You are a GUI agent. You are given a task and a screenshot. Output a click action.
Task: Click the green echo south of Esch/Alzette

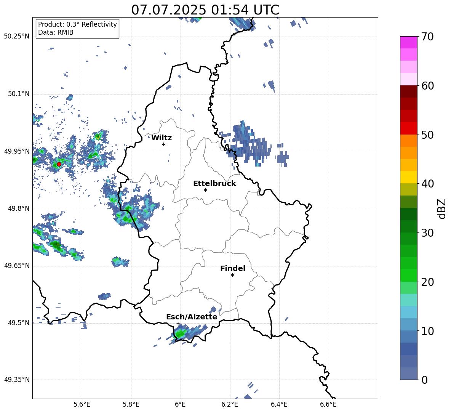point(181,334)
